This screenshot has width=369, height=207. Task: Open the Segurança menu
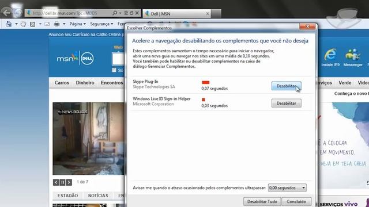pyautogui.click(x=101, y=24)
